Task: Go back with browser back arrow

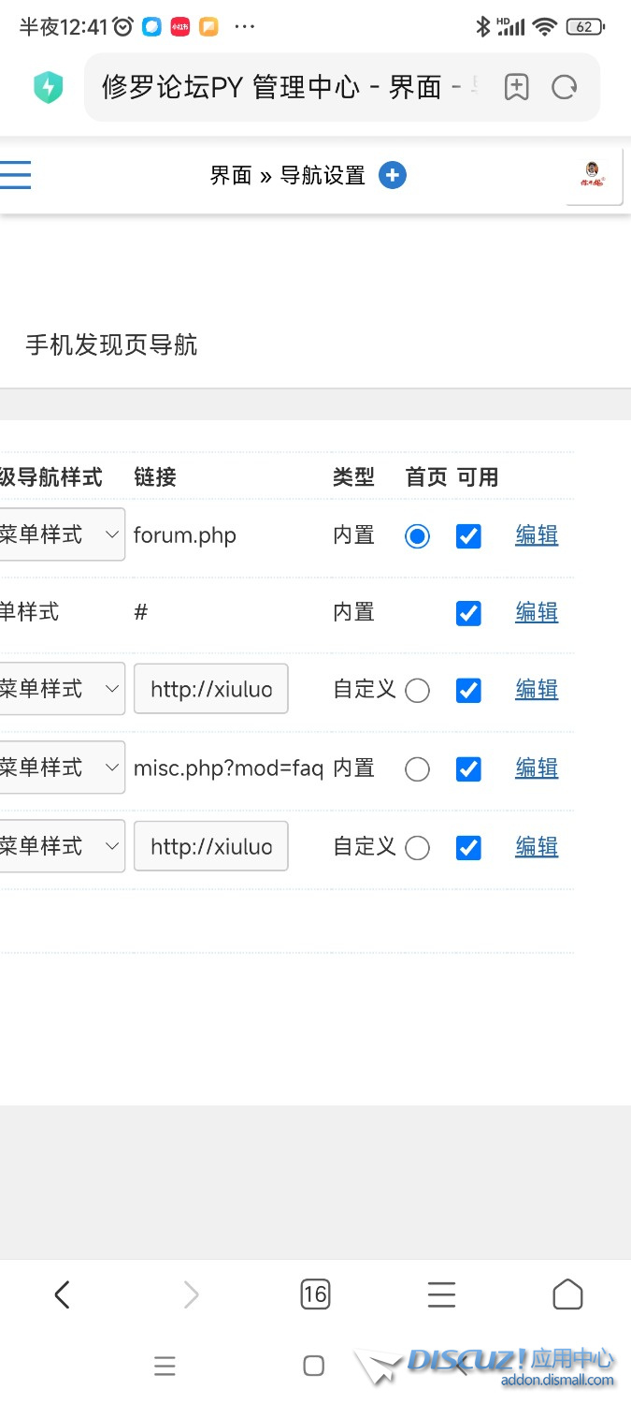Action: [x=63, y=1294]
